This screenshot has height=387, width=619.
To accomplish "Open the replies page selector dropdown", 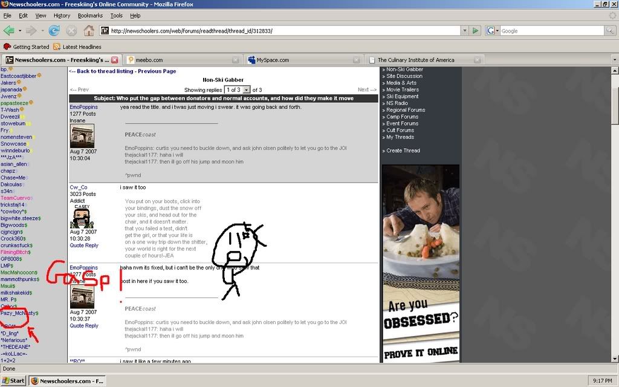I will click(237, 89).
